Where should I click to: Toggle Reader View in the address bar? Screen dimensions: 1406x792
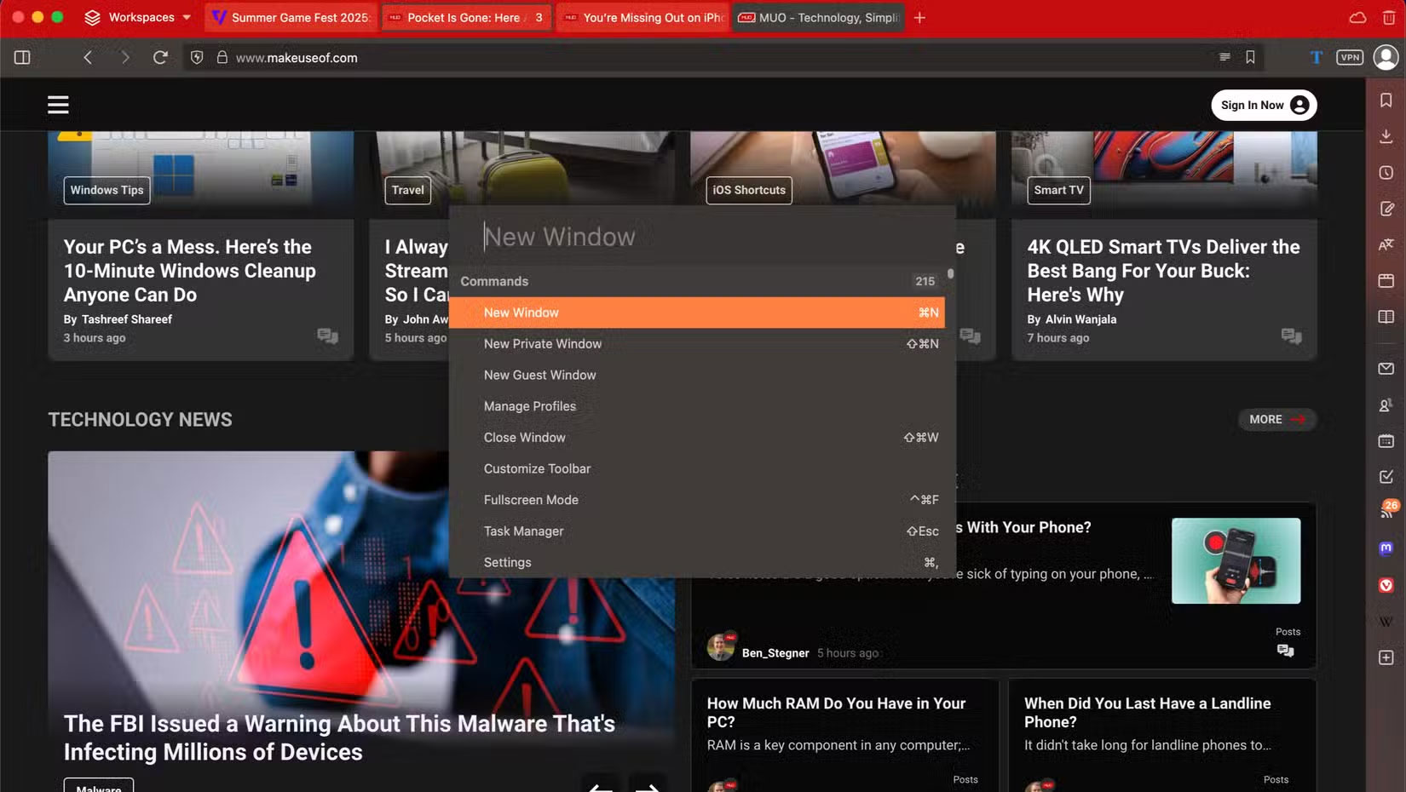click(x=1224, y=57)
